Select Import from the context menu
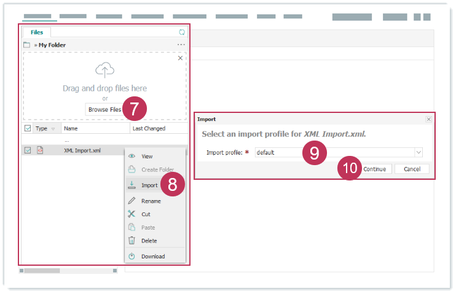This screenshot has width=456, height=294. point(149,185)
